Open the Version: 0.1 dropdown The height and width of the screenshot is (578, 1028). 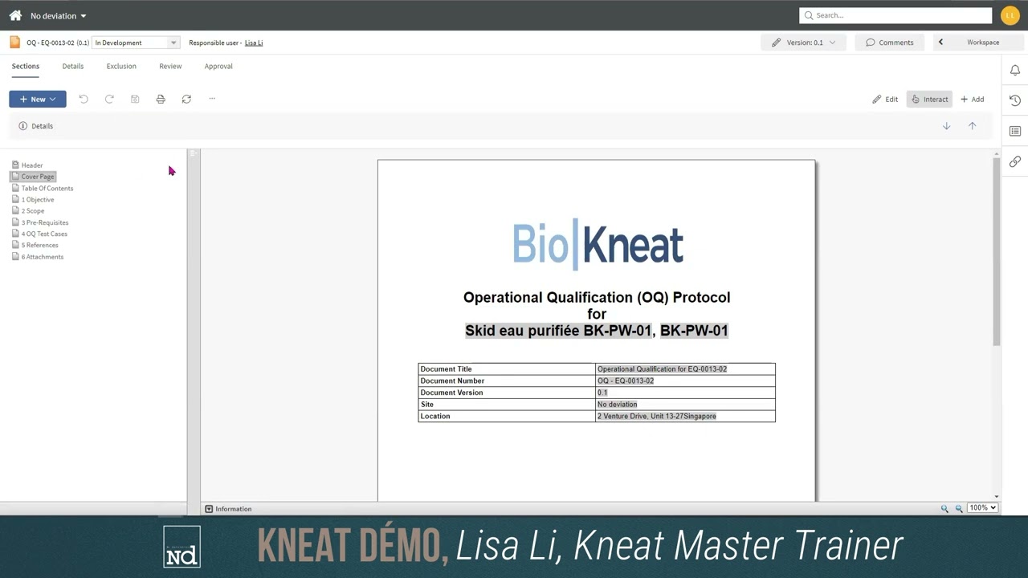coord(803,43)
